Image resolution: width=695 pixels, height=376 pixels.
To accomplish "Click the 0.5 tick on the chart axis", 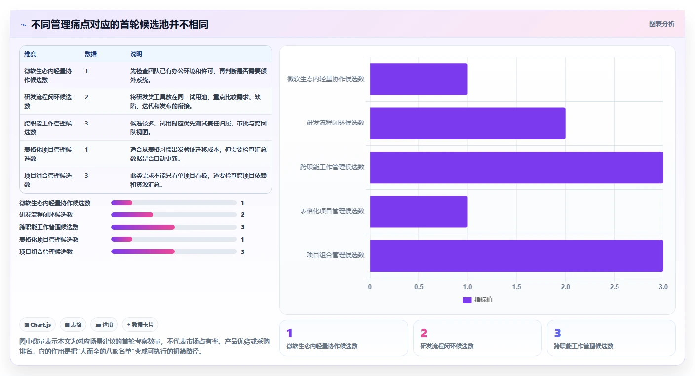I will 419,287.
